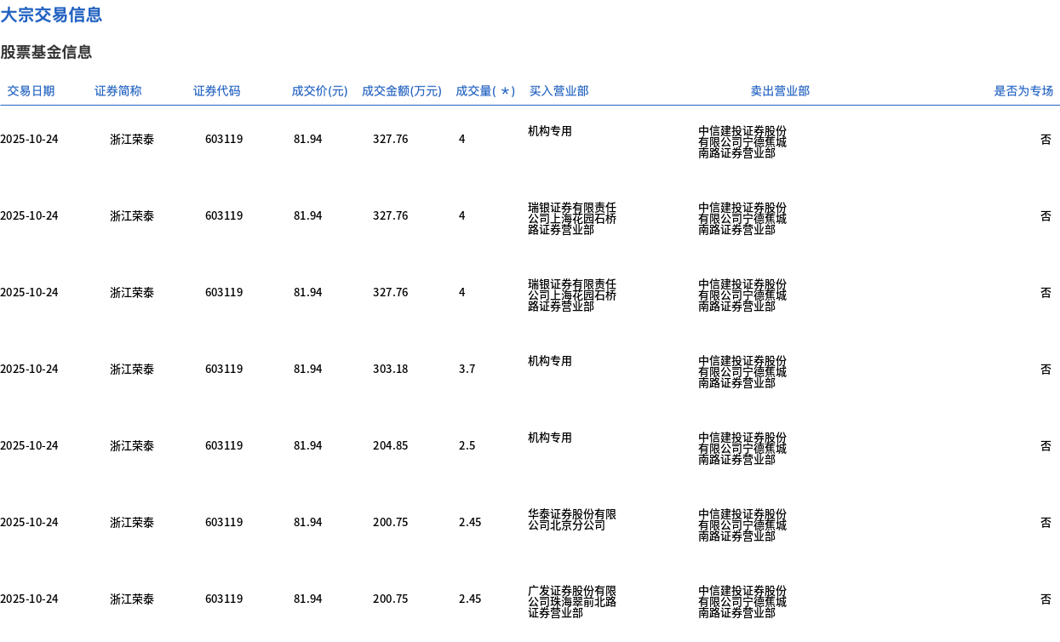The width and height of the screenshot is (1060, 642).
Task: Click 浙江荣泰 in the 303.18 row
Action: click(x=132, y=370)
